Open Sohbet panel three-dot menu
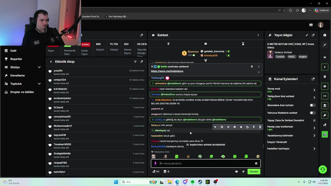Screen dimensions: 331x186 tap(258, 35)
